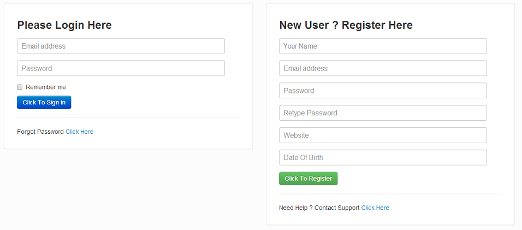Click the 'Please Login Here' heading
Screen dimensions: 522x230
click(x=64, y=25)
